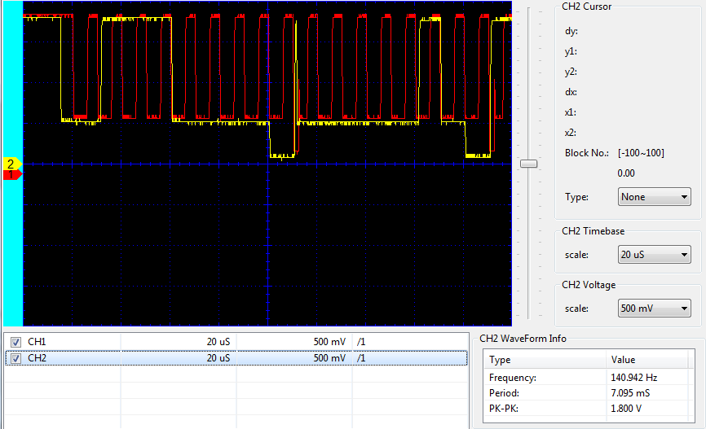Open the cursor Type dropdown showing None
The width and height of the screenshot is (706, 429).
coord(654,197)
